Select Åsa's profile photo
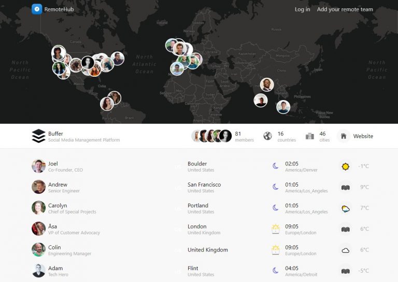The height and width of the screenshot is (282, 398). tap(38, 229)
